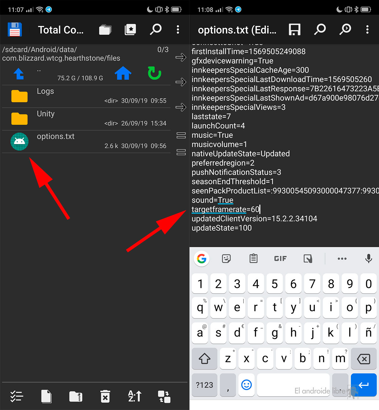Go up one directory with the blue arrow
Viewport: 379px width, 410px height.
tap(19, 73)
